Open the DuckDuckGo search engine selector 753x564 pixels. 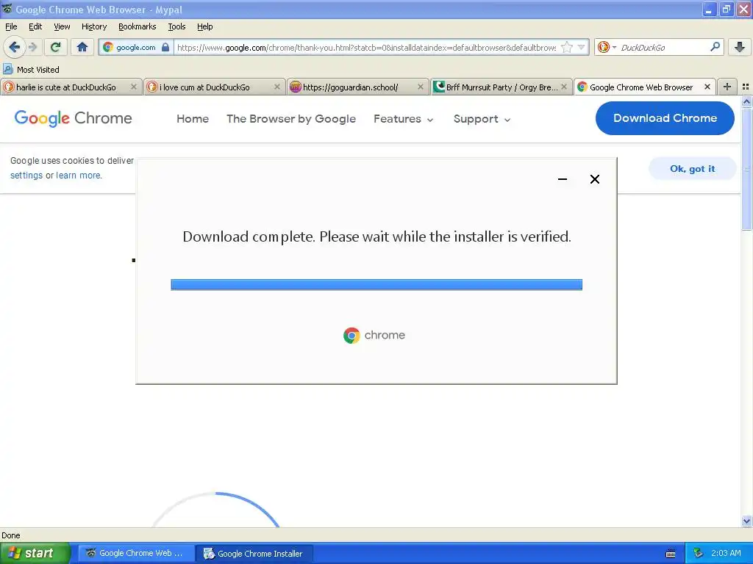(607, 47)
